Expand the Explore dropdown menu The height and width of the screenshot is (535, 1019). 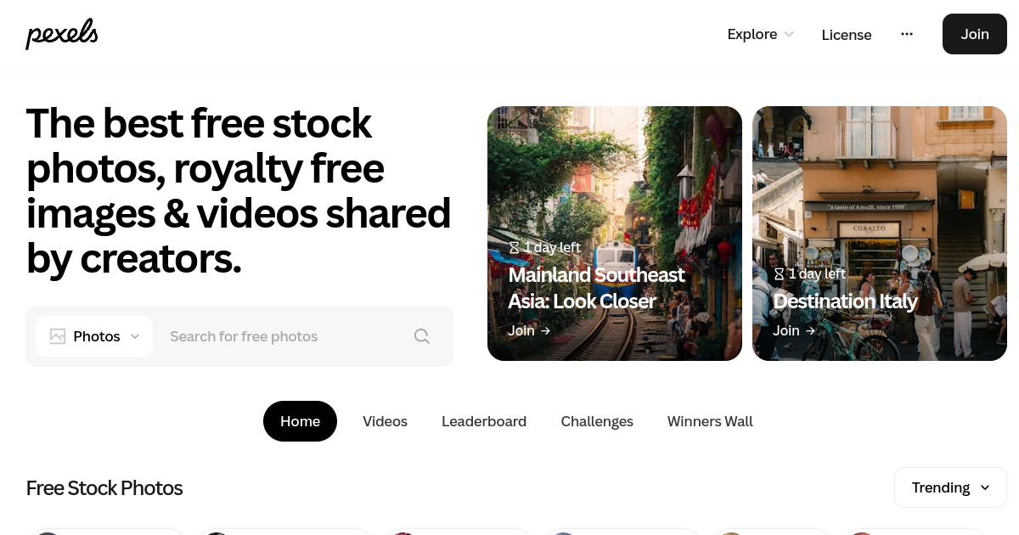point(760,34)
